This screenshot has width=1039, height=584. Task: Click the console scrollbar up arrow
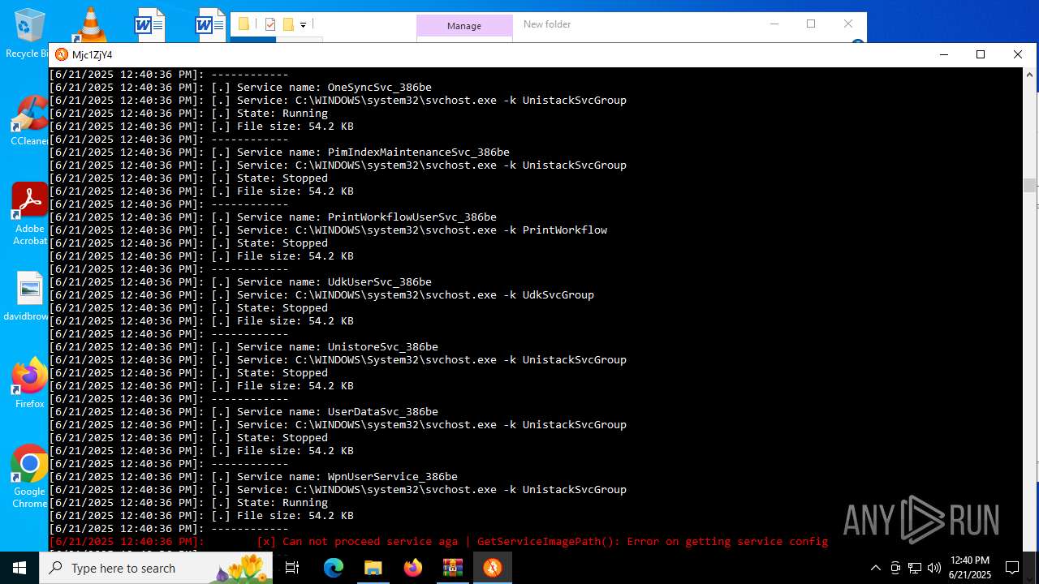point(1030,74)
